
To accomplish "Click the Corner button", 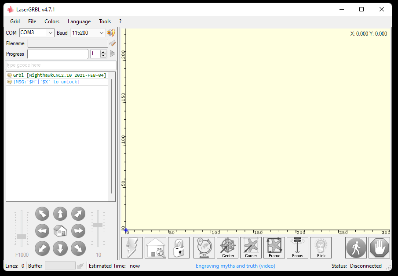I will coord(251,247).
